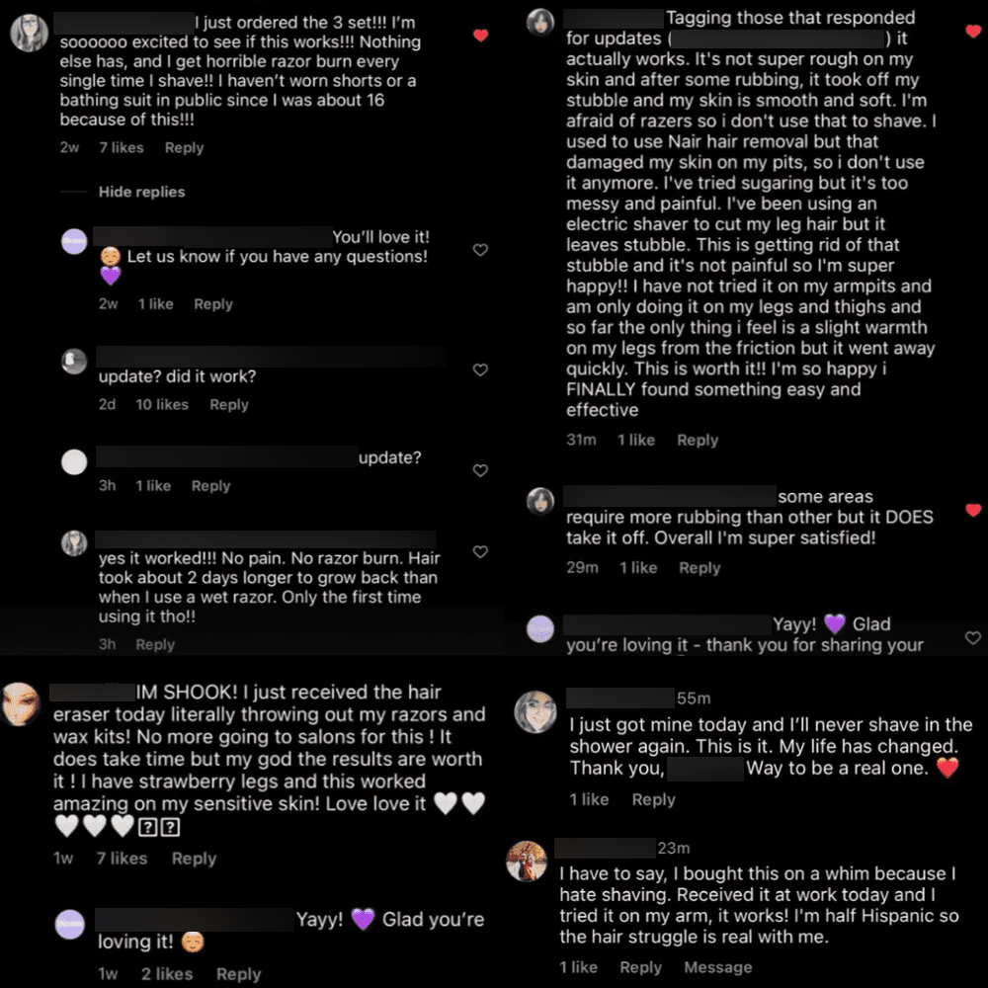View the 7 likes on 'IM SHOOK' comment
This screenshot has width=988, height=988.
point(122,859)
